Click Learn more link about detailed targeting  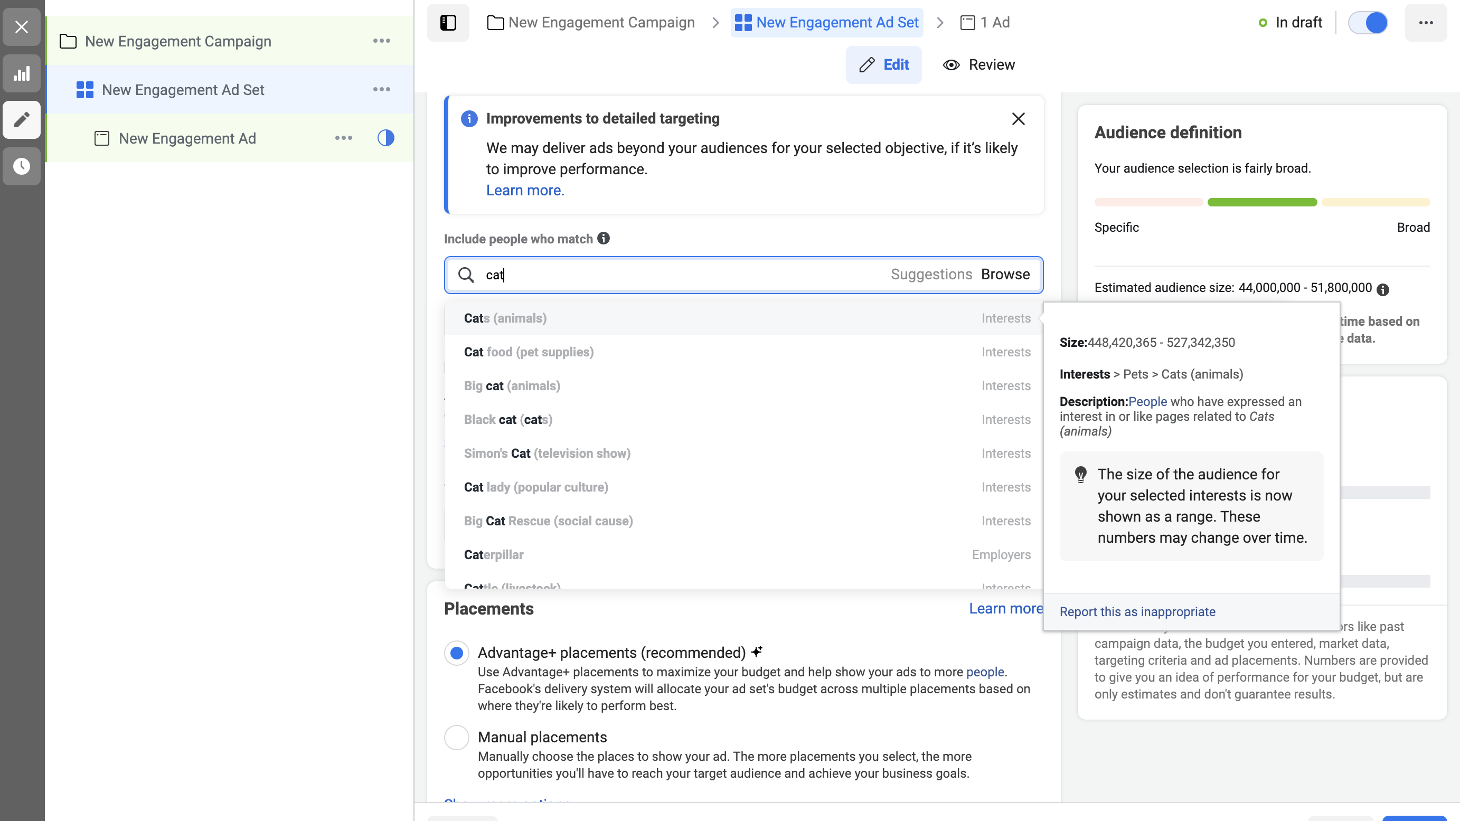coord(524,191)
